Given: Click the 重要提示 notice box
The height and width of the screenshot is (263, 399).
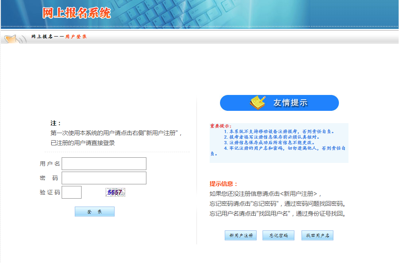Looking at the screenshot, I should click(x=278, y=142).
